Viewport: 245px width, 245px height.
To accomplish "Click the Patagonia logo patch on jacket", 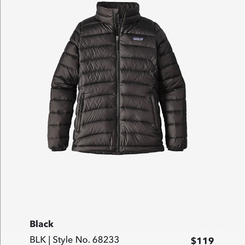I will point(138,39).
